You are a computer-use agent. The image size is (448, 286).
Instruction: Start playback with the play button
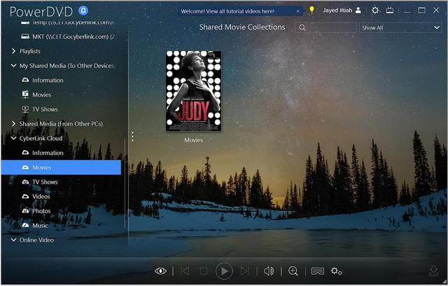pos(224,271)
